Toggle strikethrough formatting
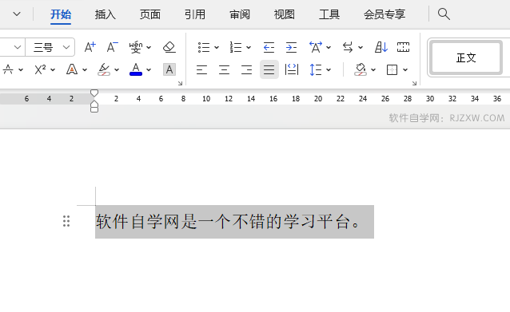 [8, 69]
